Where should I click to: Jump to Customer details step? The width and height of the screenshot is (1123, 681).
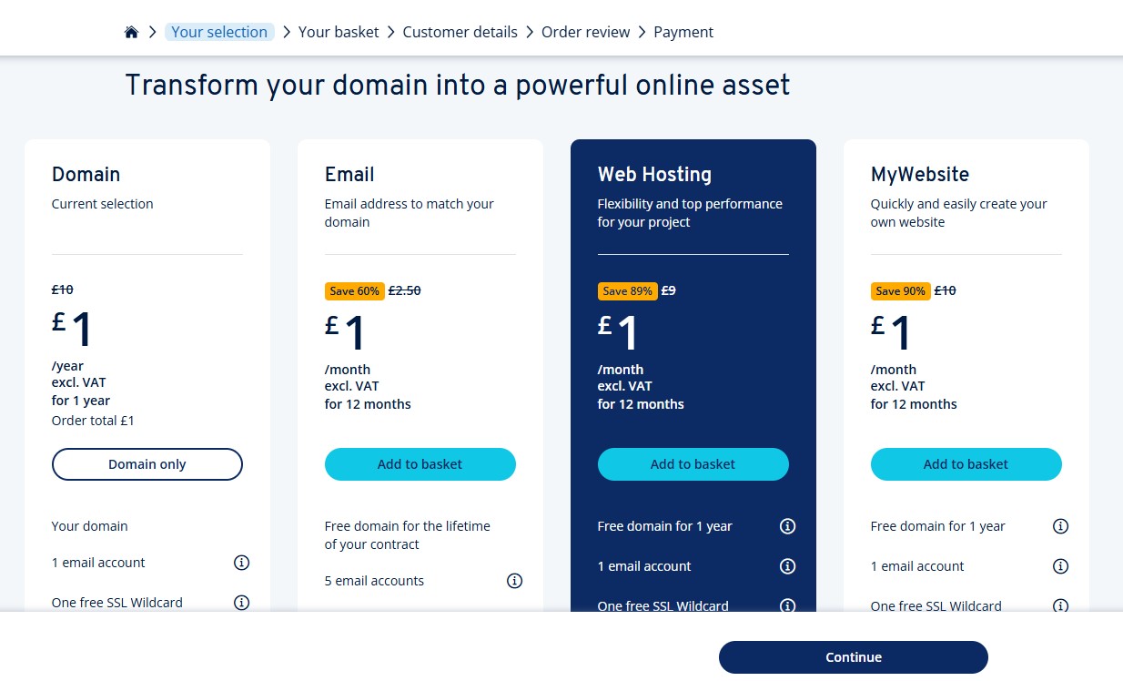[x=460, y=32]
